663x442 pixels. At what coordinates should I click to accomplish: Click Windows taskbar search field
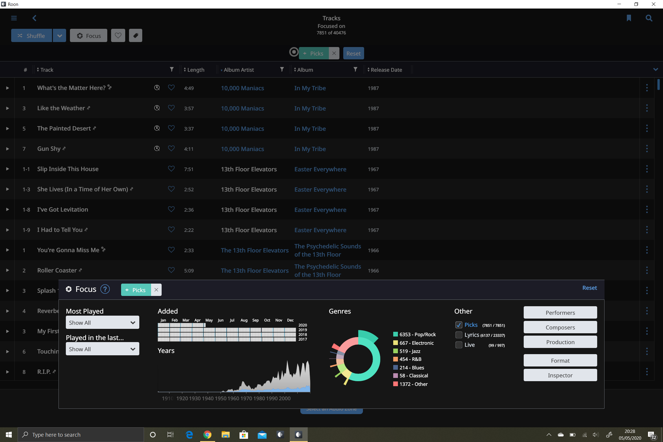81,434
